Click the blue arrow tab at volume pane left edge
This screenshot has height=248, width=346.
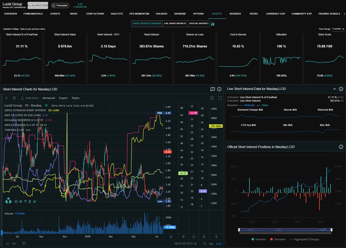point(2,232)
